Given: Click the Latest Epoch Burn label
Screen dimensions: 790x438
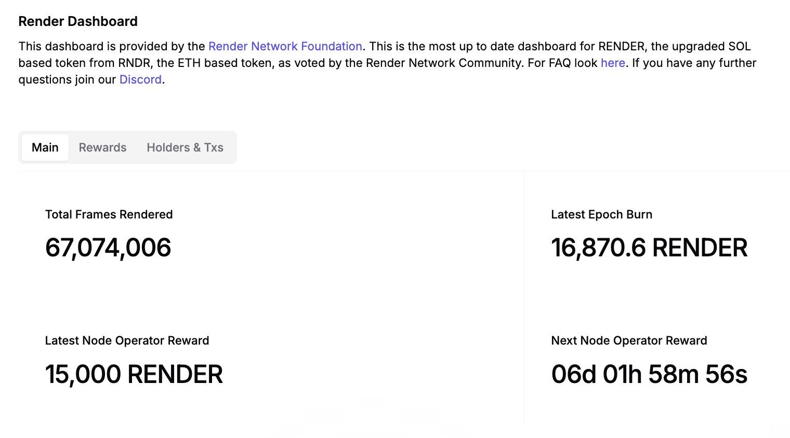Looking at the screenshot, I should (601, 214).
